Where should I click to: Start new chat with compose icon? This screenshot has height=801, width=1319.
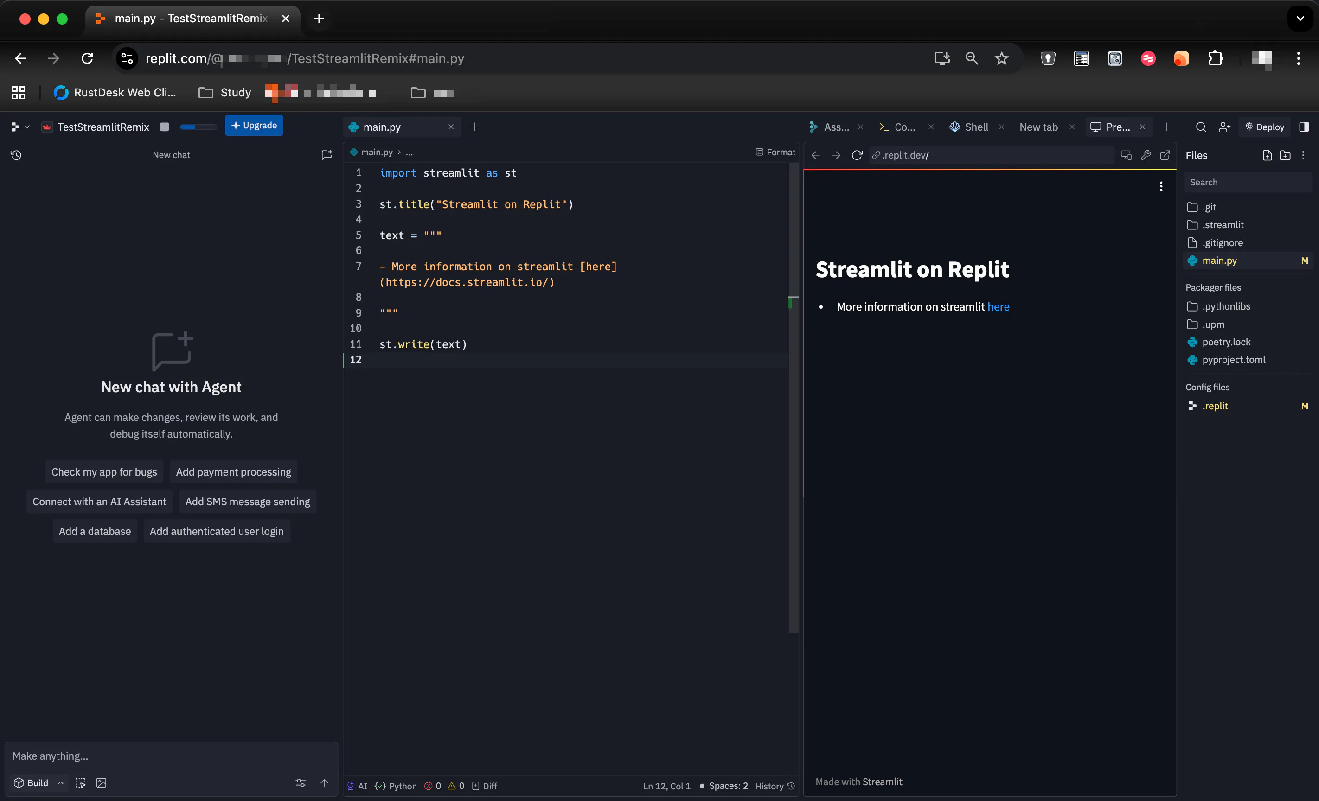pyautogui.click(x=327, y=155)
